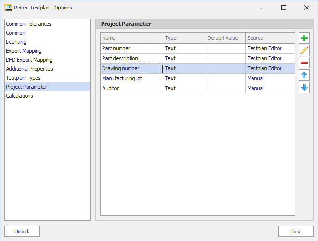Image resolution: width=318 pixels, height=241 pixels.
Task: Select the Licensing category
Action: (x=16, y=42)
